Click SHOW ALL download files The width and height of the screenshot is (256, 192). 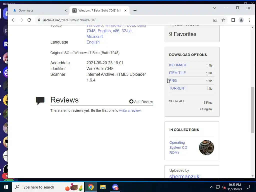(177, 101)
